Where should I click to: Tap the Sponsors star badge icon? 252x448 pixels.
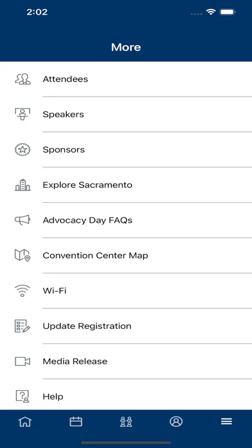click(22, 150)
